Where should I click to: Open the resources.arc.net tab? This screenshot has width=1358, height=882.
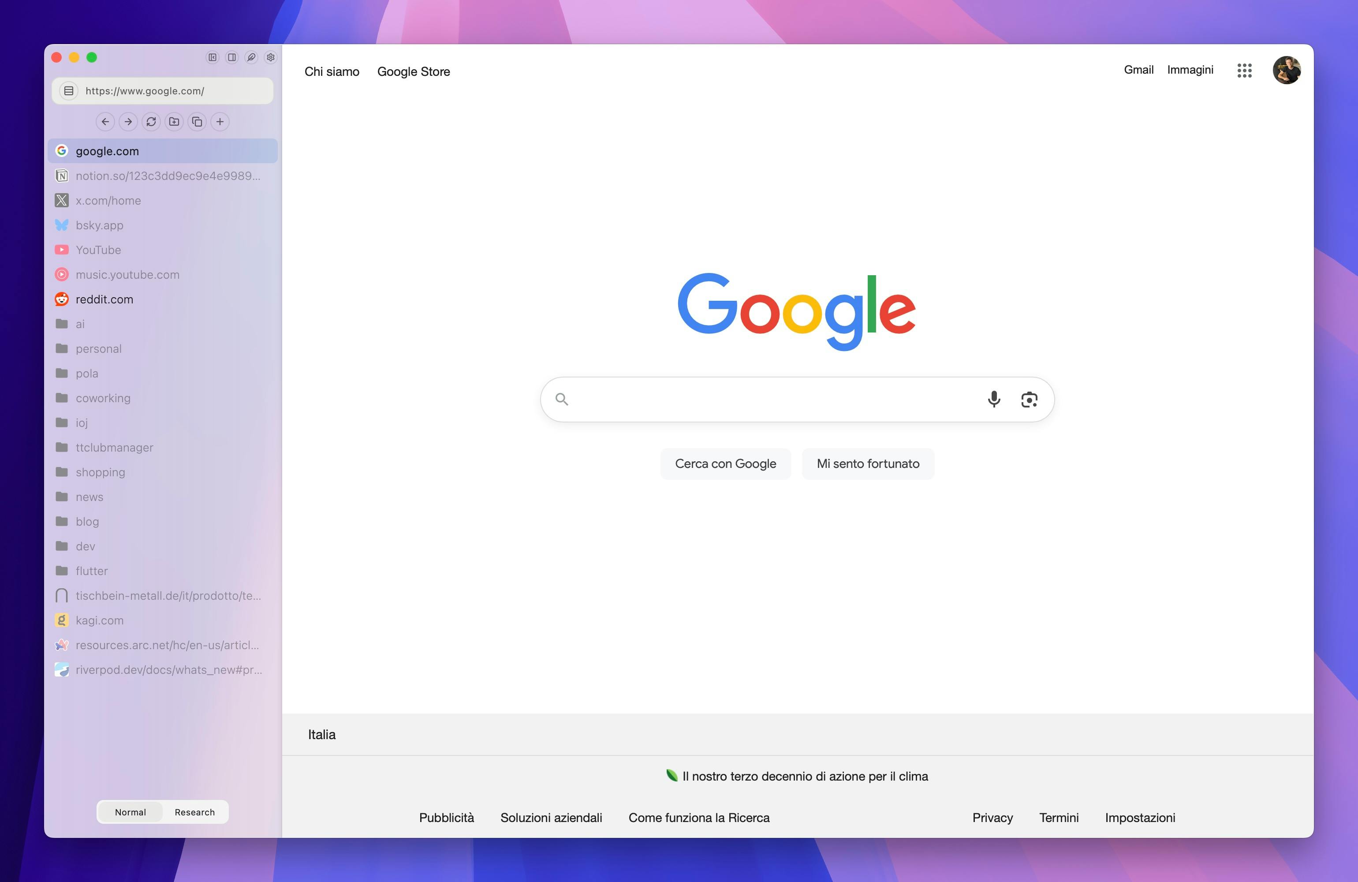click(x=163, y=645)
